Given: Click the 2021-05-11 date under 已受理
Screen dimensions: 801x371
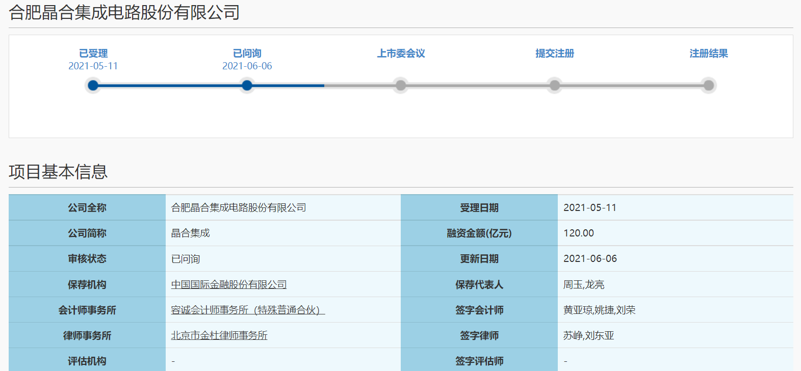Looking at the screenshot, I should point(93,66).
